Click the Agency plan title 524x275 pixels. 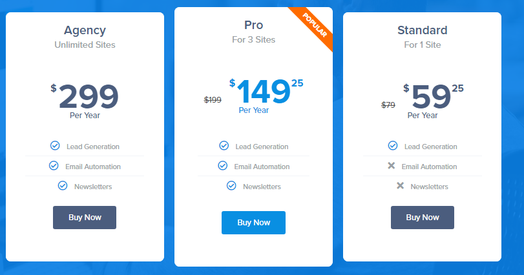[x=85, y=30]
